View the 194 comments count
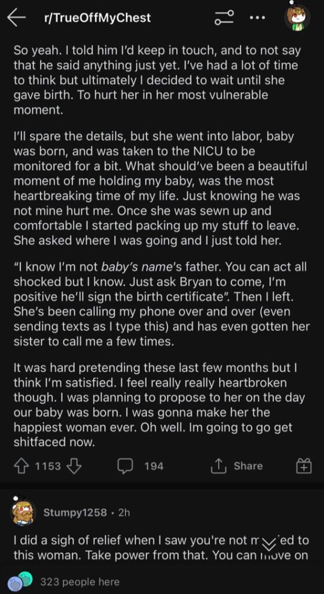 (154, 466)
